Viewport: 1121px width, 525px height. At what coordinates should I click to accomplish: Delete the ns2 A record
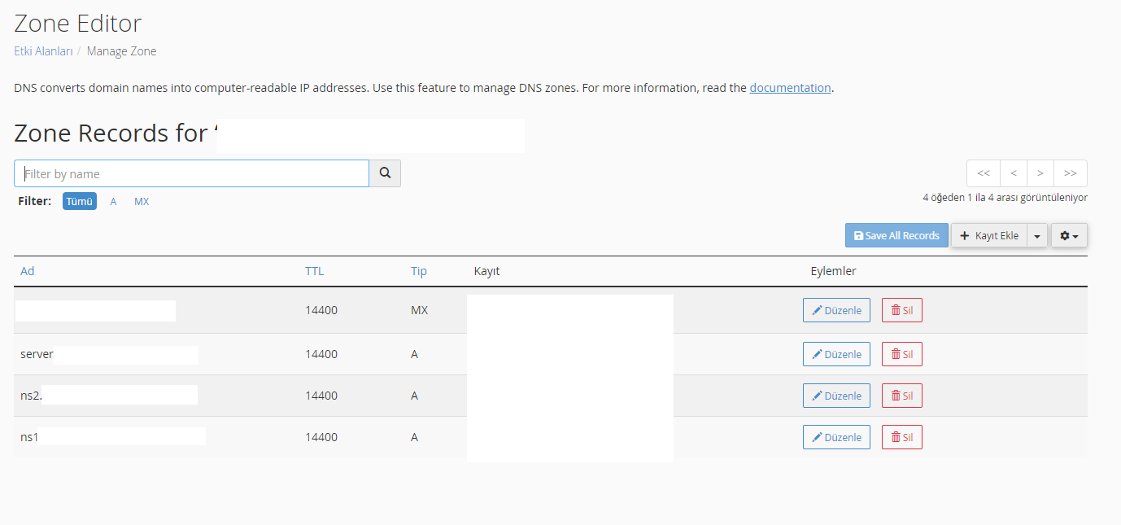tap(902, 396)
